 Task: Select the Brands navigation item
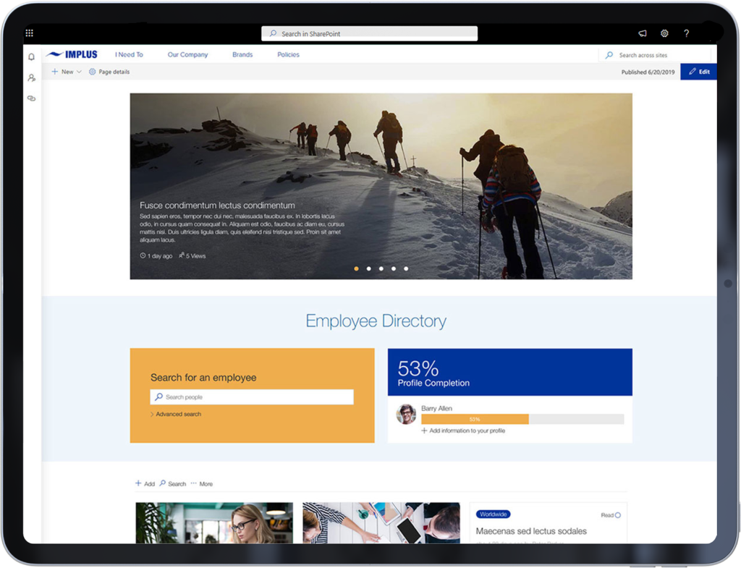242,54
